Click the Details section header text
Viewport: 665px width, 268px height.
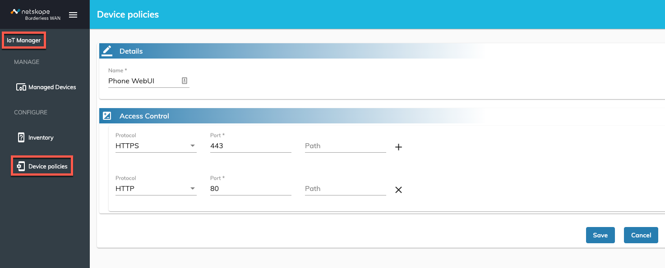131,51
